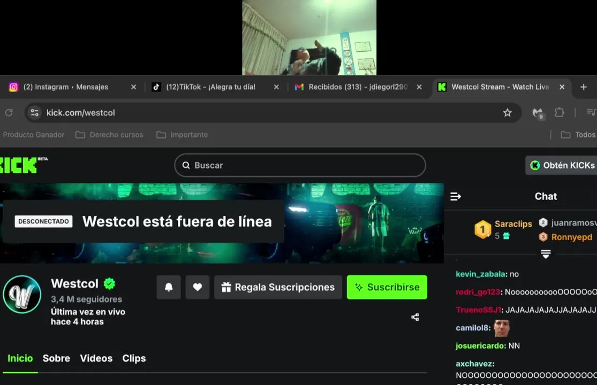Bookmark this page with the star icon
Viewport: 597px width, 385px height.
[507, 112]
